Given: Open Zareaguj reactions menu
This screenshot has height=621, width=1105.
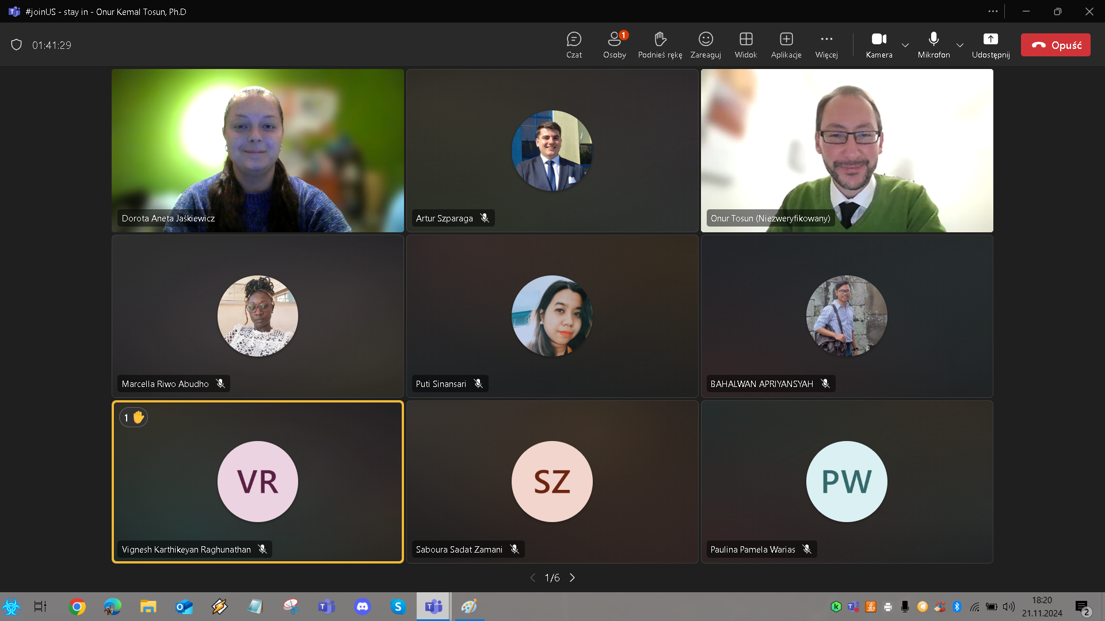Looking at the screenshot, I should point(706,45).
